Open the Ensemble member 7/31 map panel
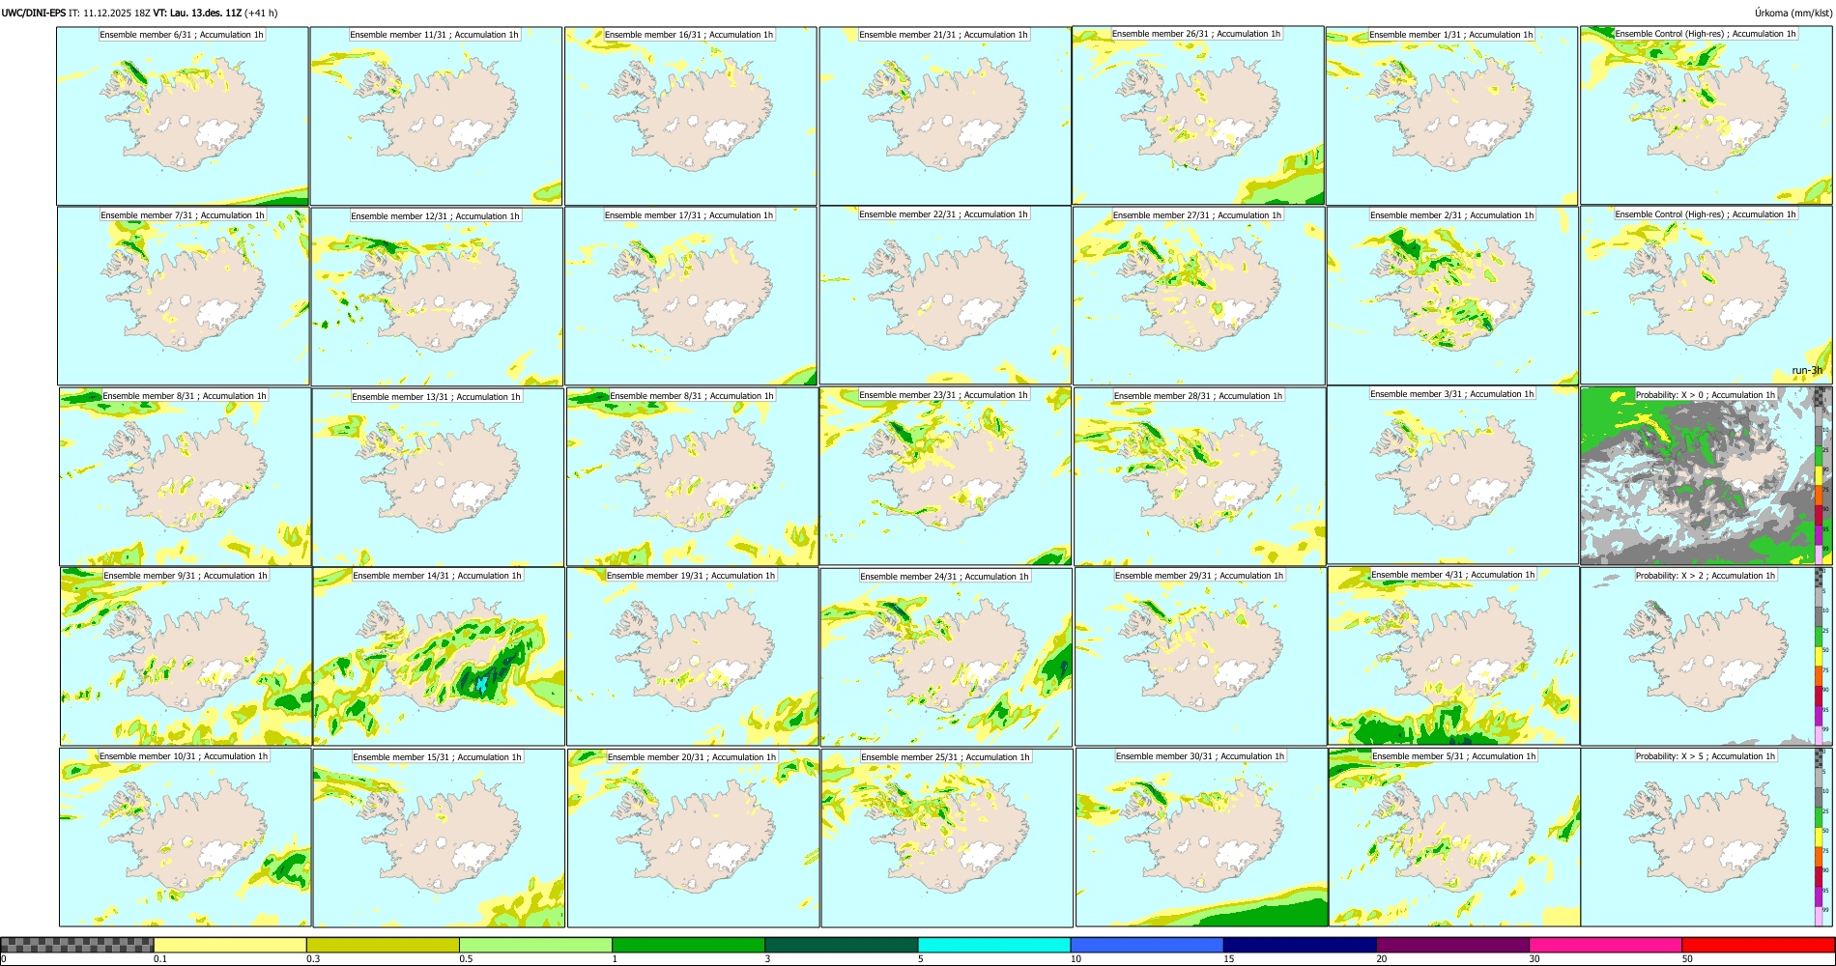The image size is (1836, 966). [183, 297]
